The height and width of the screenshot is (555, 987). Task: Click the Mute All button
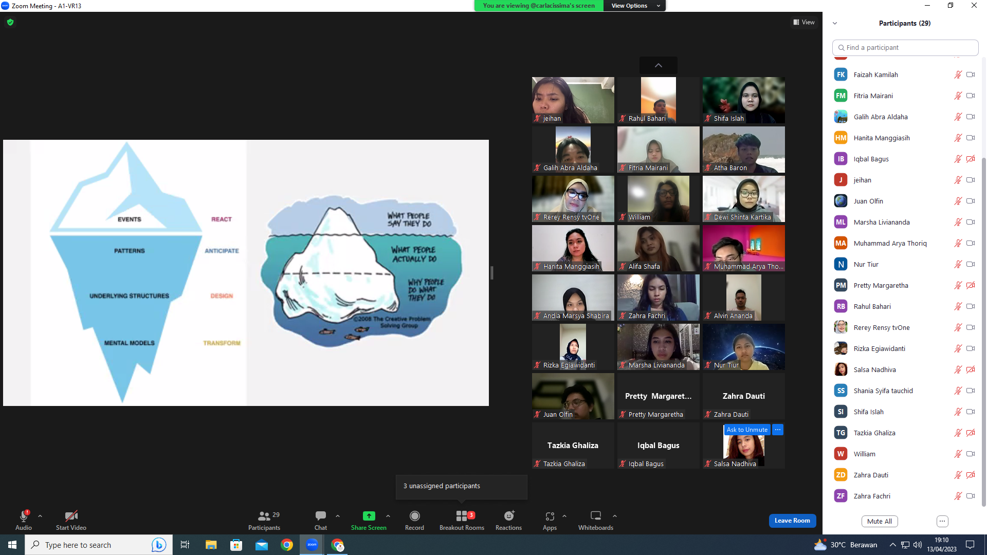pyautogui.click(x=880, y=521)
